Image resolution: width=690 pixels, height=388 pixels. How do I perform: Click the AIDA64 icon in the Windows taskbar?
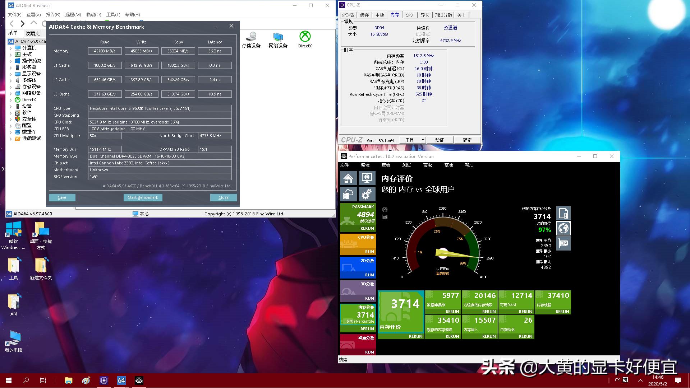click(121, 380)
